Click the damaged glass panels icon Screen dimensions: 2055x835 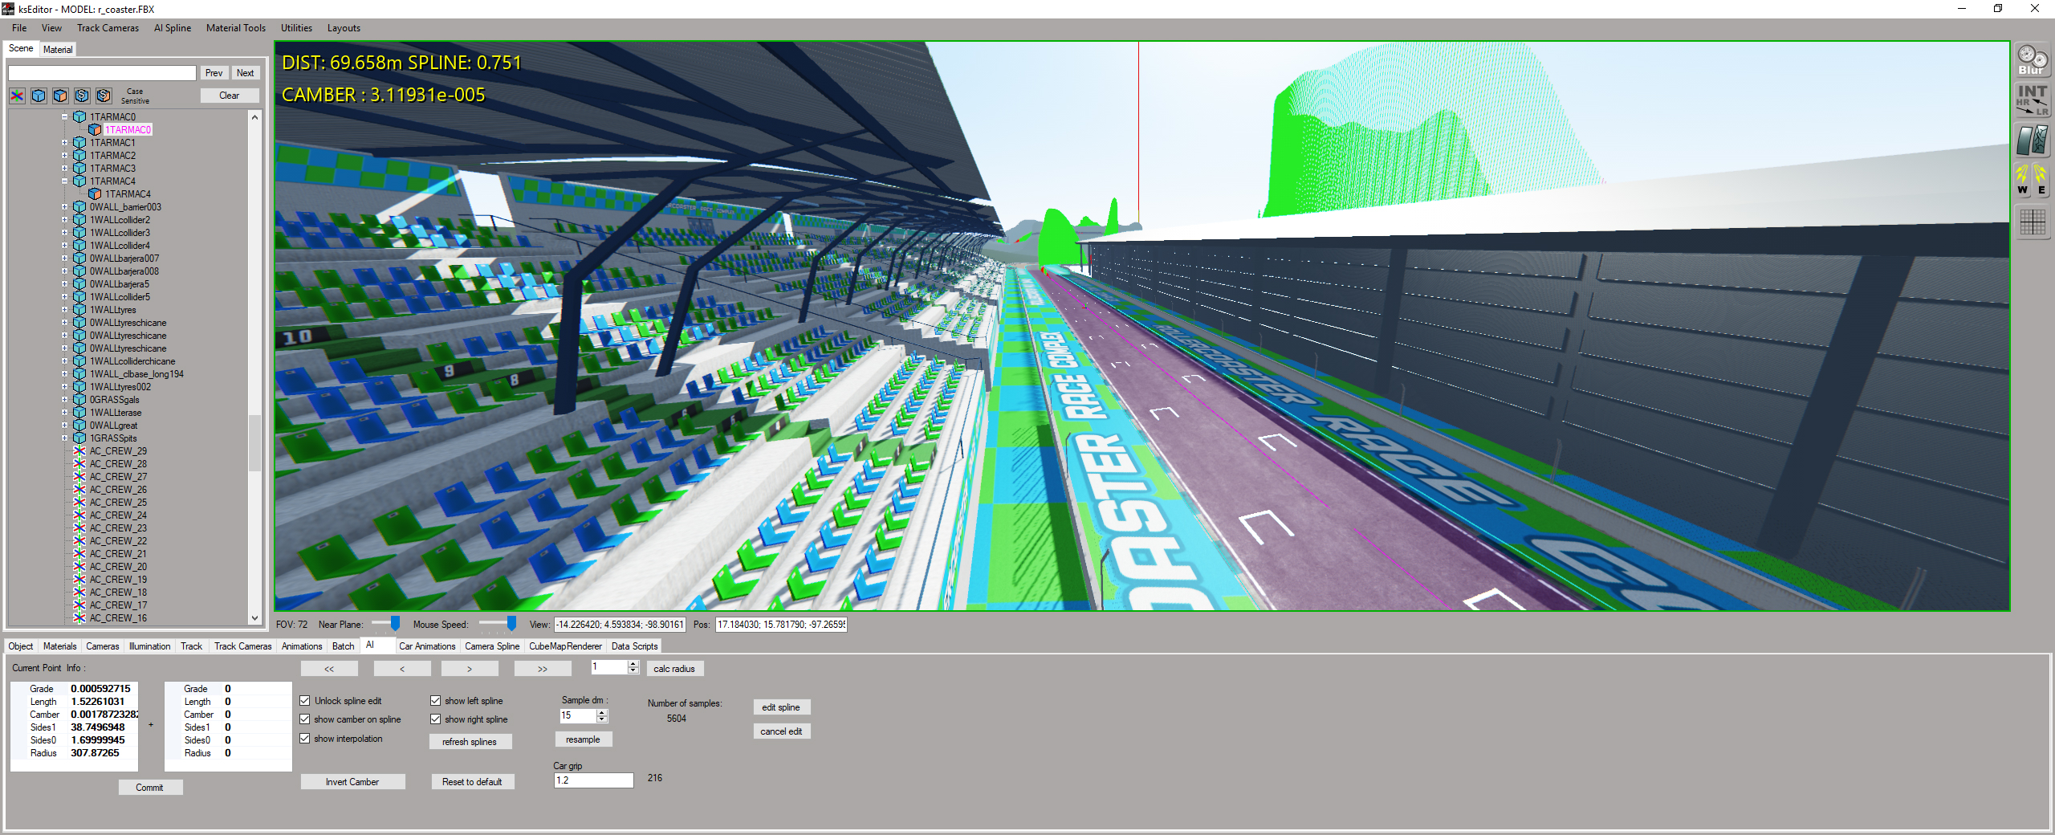[2033, 141]
